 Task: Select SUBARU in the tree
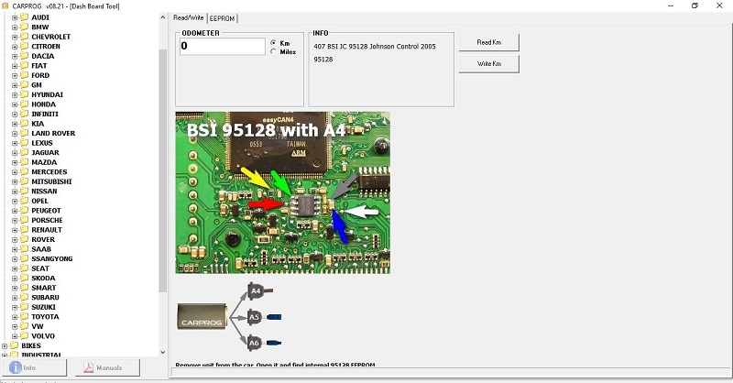(45, 298)
